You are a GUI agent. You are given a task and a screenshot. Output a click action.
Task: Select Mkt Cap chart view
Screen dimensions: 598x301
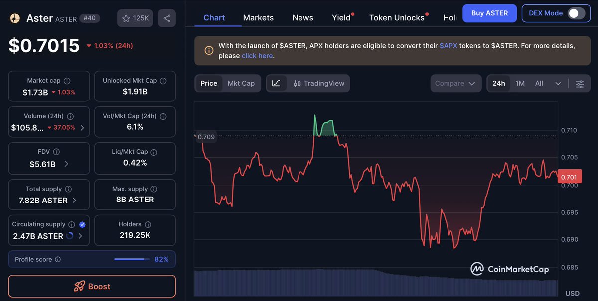pyautogui.click(x=241, y=84)
